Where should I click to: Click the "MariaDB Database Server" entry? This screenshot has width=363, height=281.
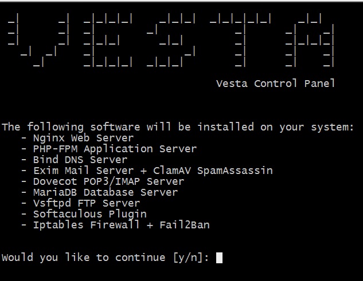click(105, 192)
